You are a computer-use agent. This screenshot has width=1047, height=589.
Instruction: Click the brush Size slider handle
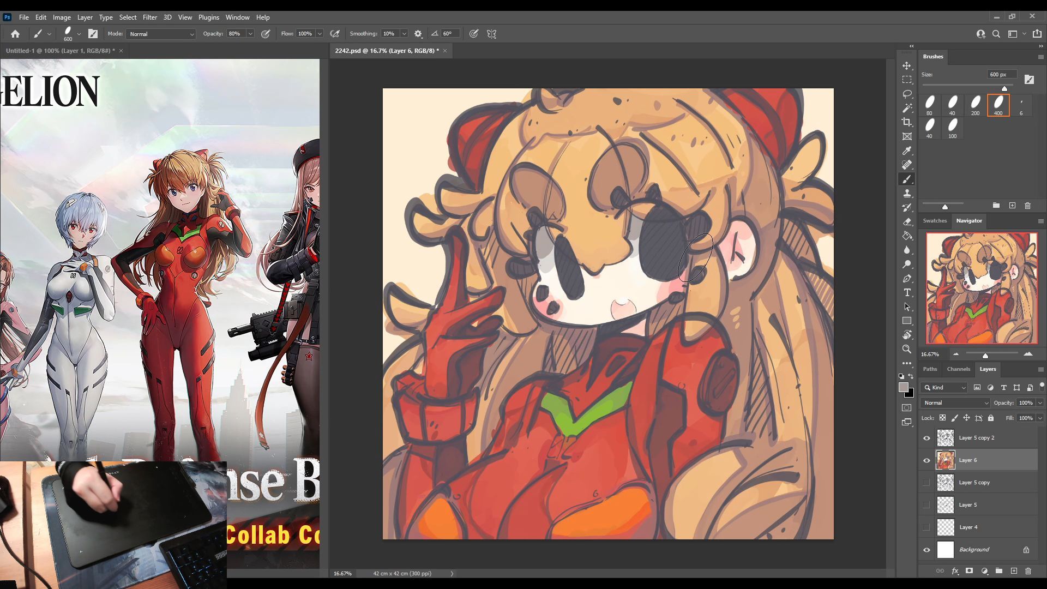[x=1004, y=88]
